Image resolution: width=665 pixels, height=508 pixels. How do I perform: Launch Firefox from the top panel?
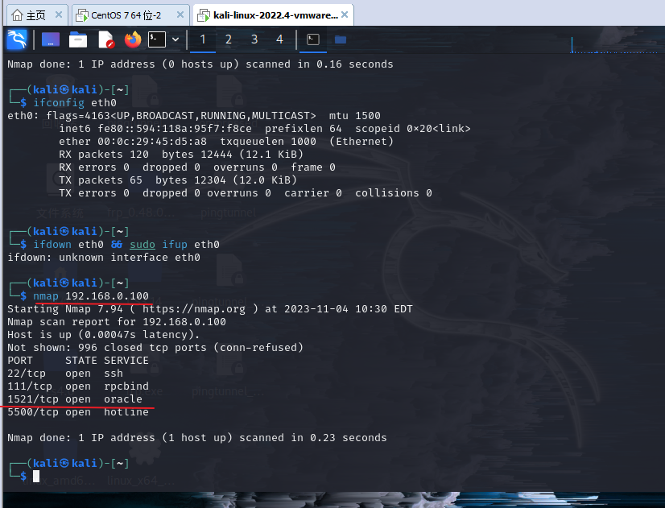[x=133, y=39]
